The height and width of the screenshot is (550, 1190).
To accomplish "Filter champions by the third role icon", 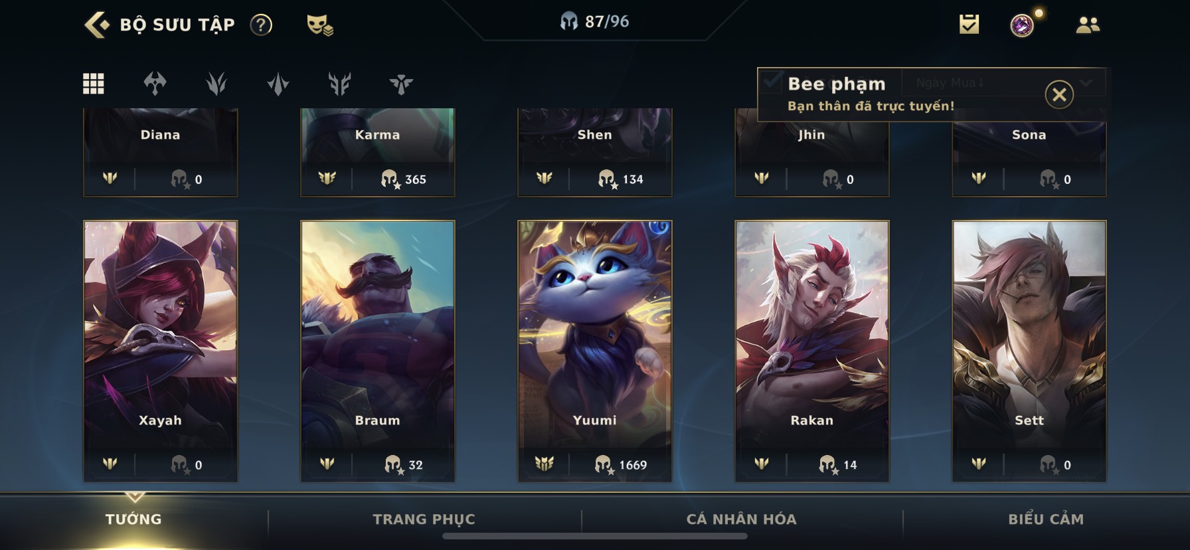I will point(278,84).
